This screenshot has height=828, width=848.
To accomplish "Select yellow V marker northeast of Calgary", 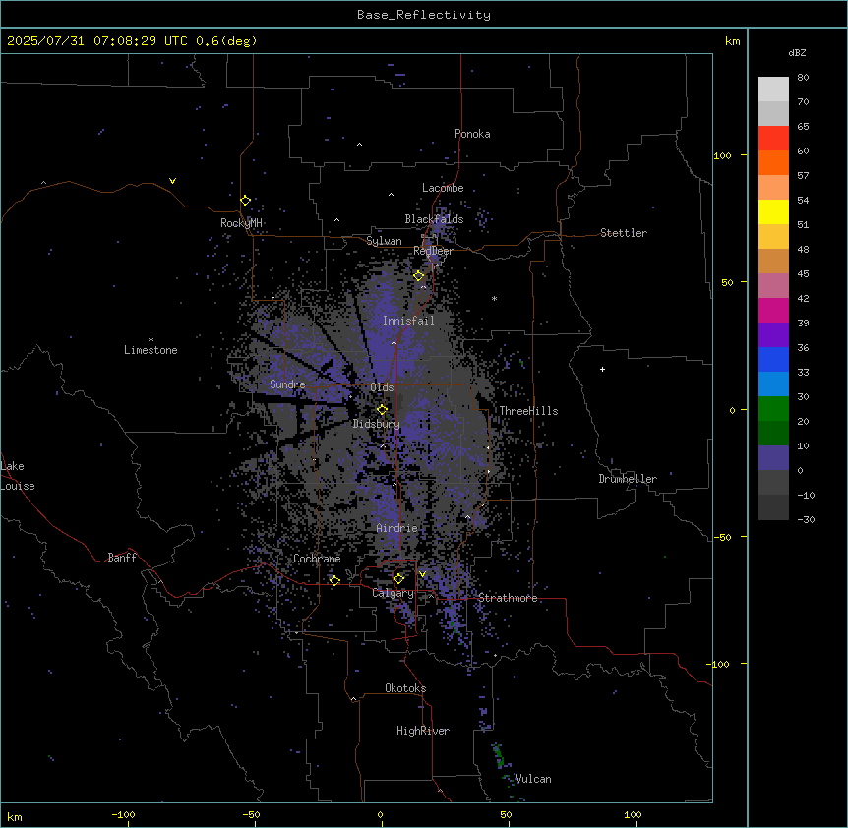I will click(x=422, y=574).
